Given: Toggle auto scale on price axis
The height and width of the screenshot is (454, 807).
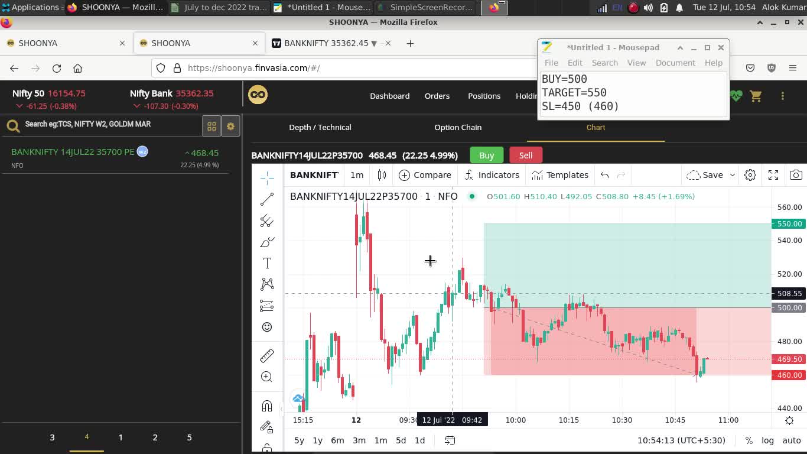Looking at the screenshot, I should pos(792,440).
